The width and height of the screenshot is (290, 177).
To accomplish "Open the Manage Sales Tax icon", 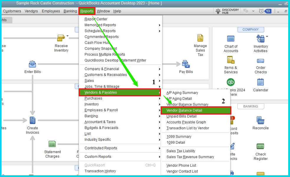I will (200, 38).
